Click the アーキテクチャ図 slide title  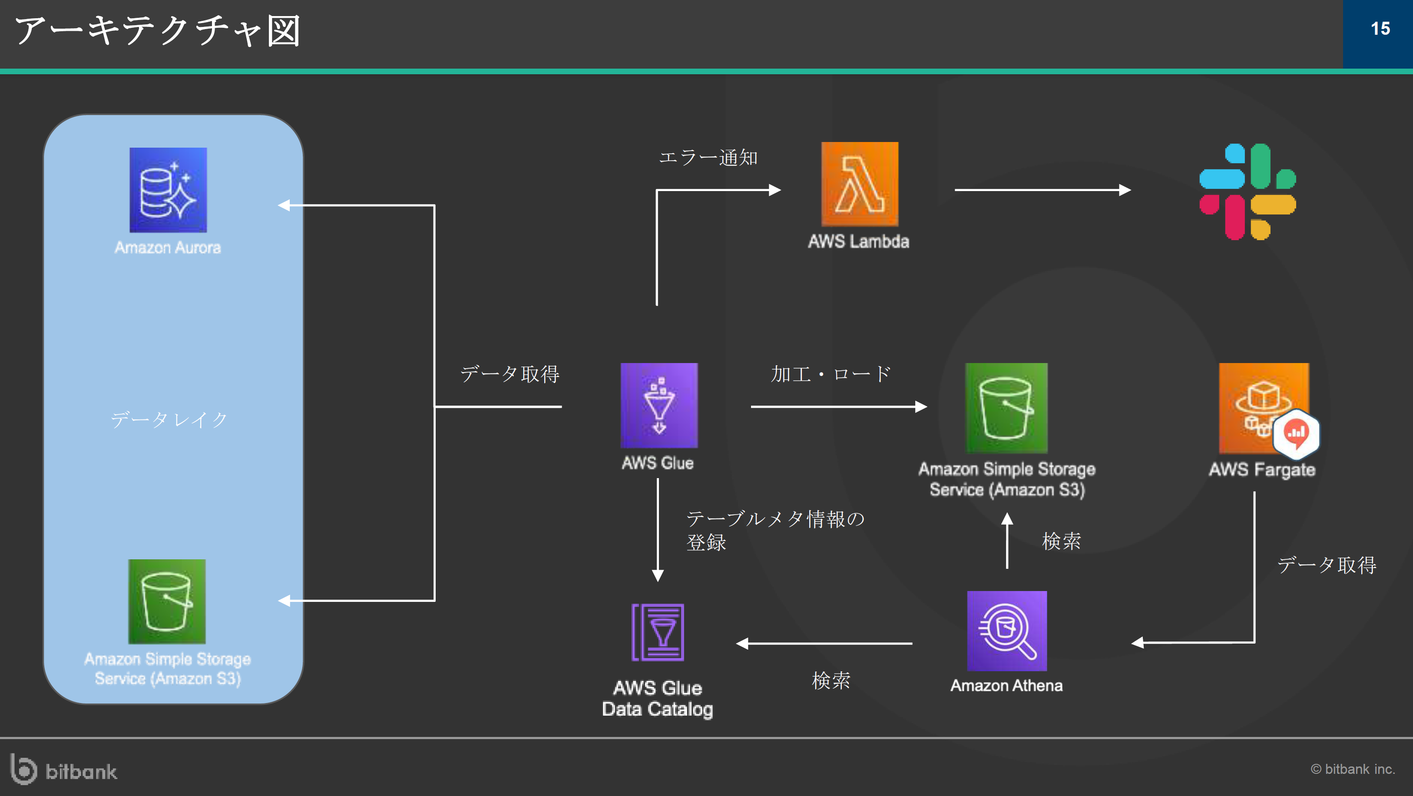coord(157,31)
